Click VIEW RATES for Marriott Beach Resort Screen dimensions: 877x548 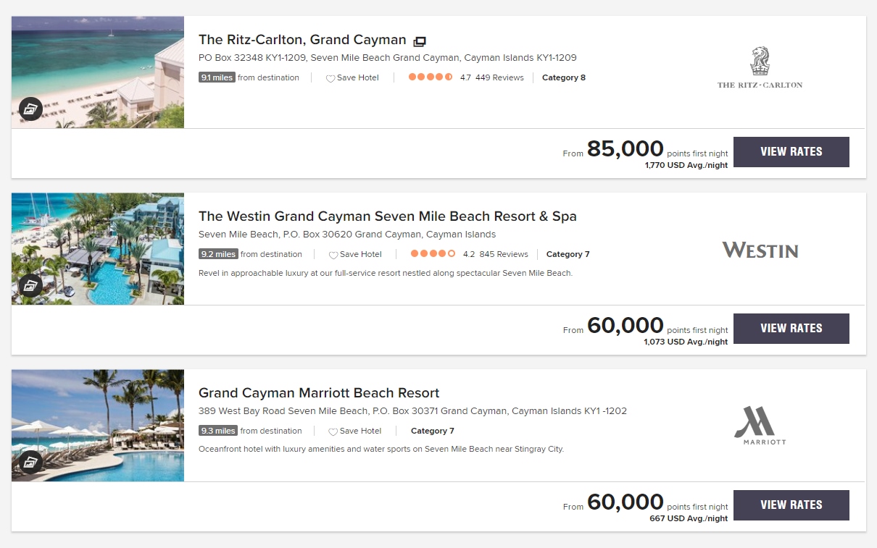(791, 505)
